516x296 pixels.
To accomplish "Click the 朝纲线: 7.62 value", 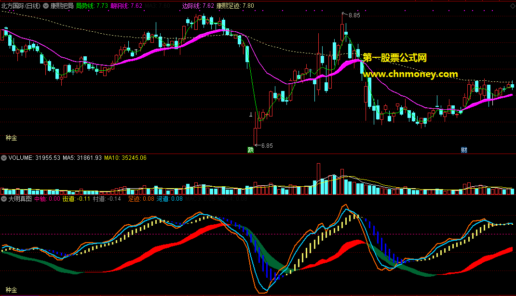I will click(126, 6).
